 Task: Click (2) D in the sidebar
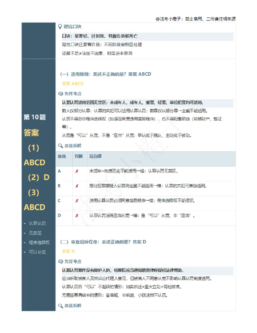[x=39, y=177]
